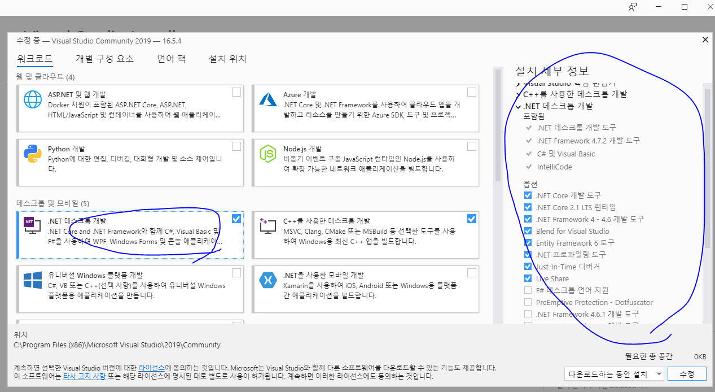
Task: Enable the Node.js 개발 workload checkbox
Action: [x=472, y=146]
